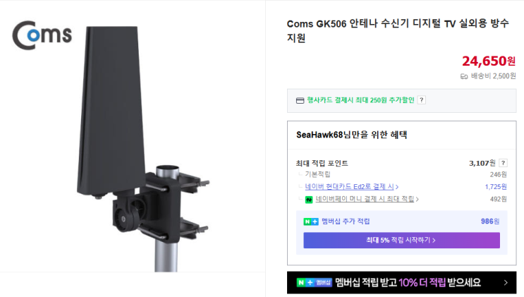The height and width of the screenshot is (297, 524).
Task: Click N+ 멤버십 badge in black banner
Action: point(314,283)
